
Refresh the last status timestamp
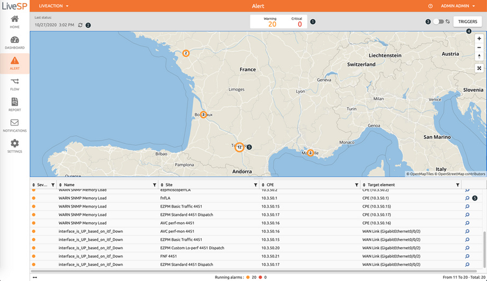click(x=80, y=25)
